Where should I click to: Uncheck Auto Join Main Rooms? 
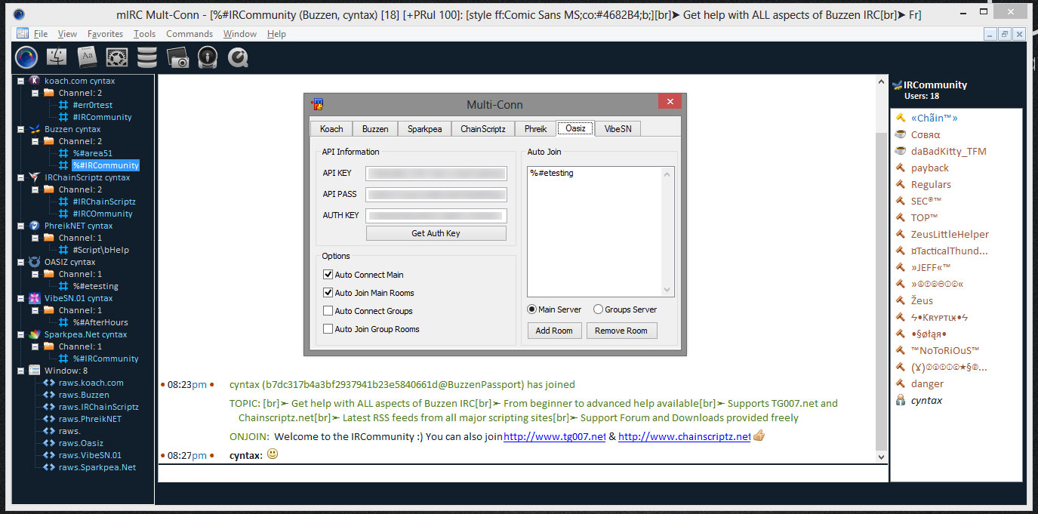point(328,293)
